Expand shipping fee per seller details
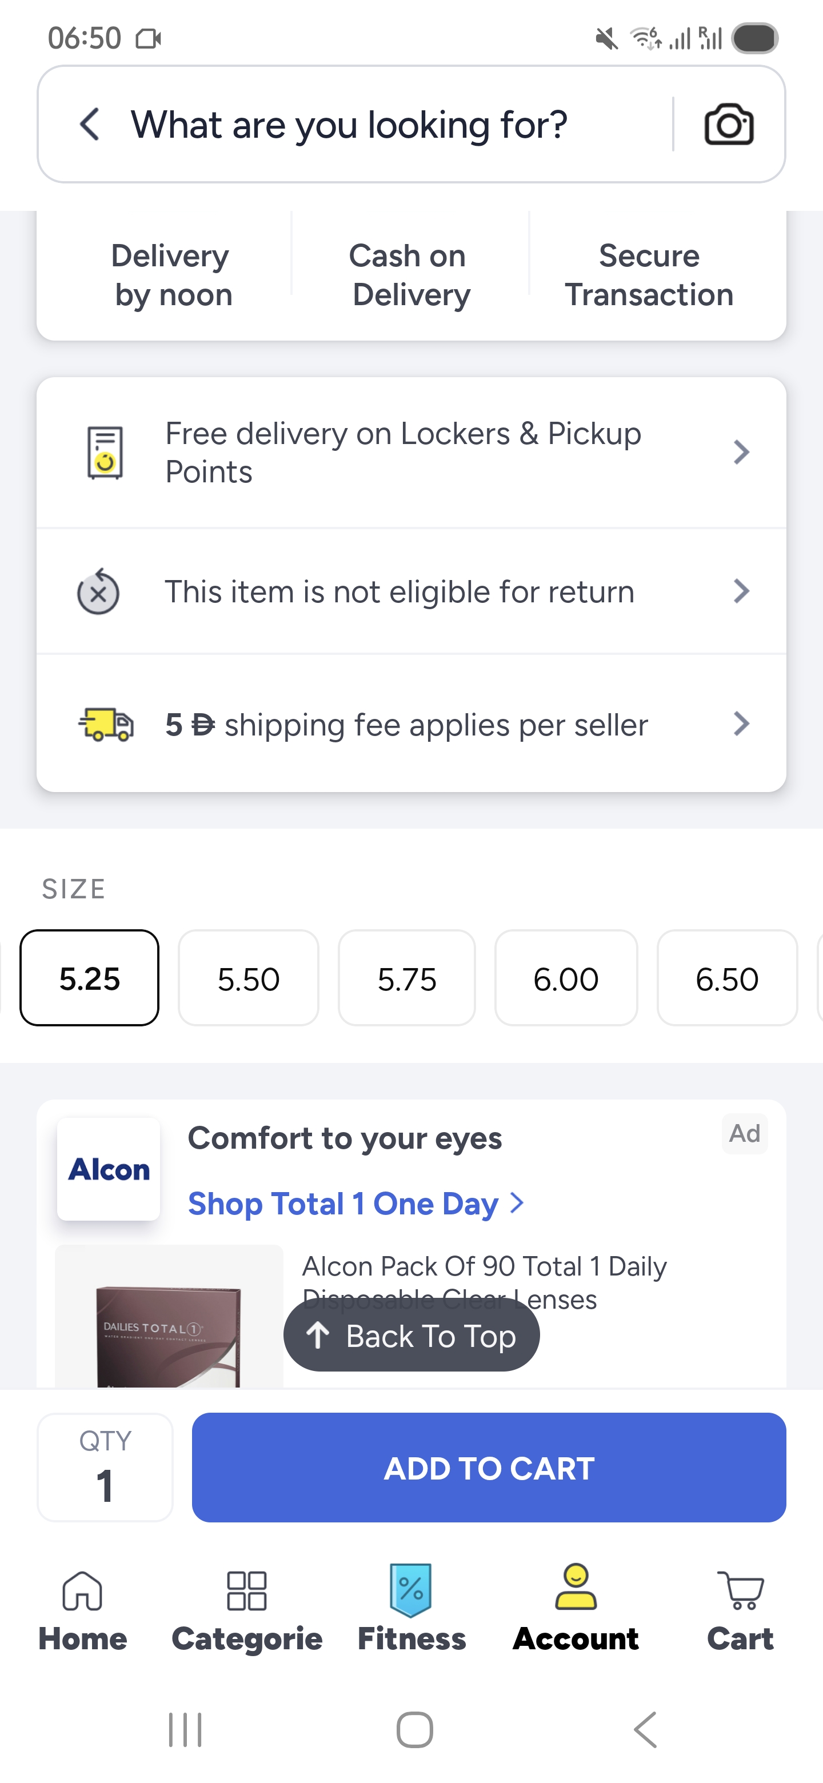 click(411, 724)
